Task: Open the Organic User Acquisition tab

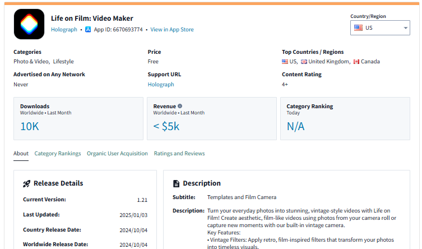Action: click(117, 154)
